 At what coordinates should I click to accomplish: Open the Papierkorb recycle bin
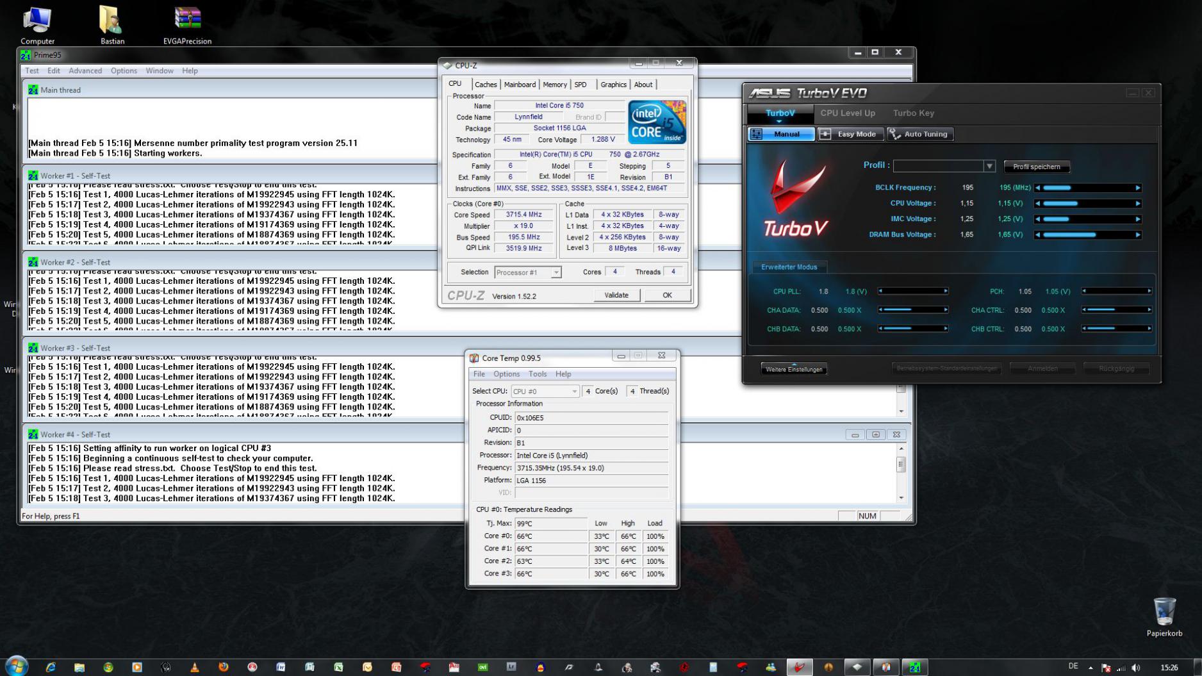[x=1164, y=617]
